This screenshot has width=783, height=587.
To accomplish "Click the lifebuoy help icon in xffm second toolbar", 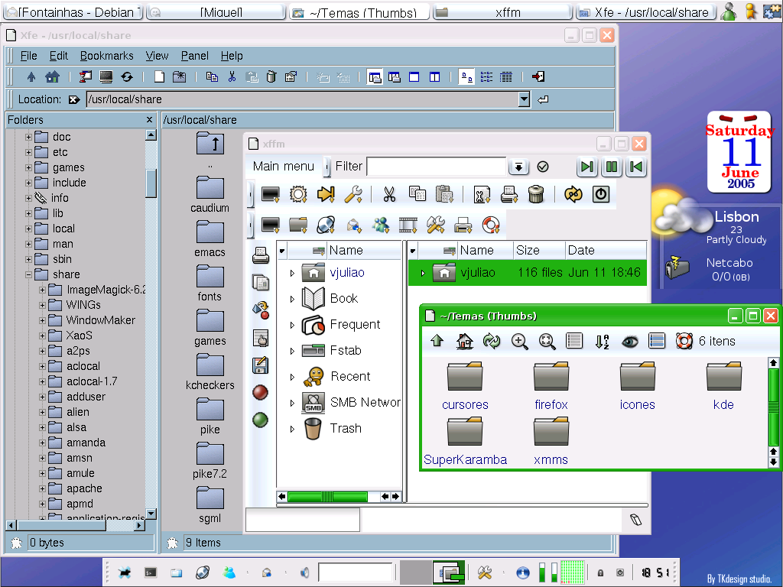I will pos(490,225).
